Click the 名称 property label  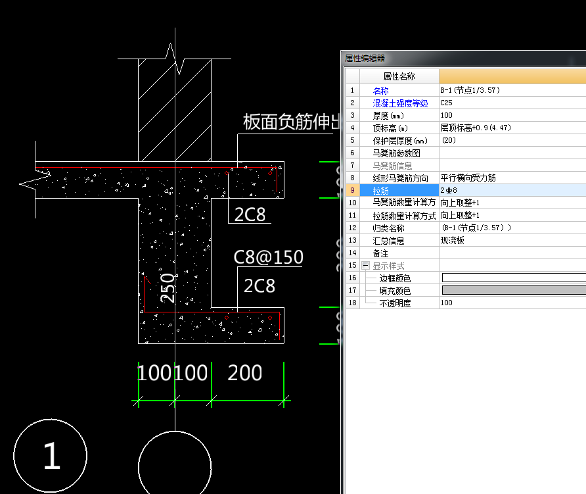tap(380, 91)
